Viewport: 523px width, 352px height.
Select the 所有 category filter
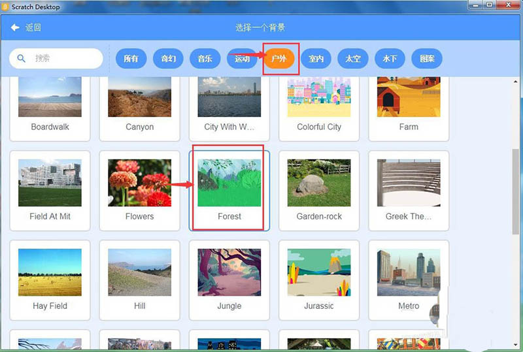coord(131,58)
